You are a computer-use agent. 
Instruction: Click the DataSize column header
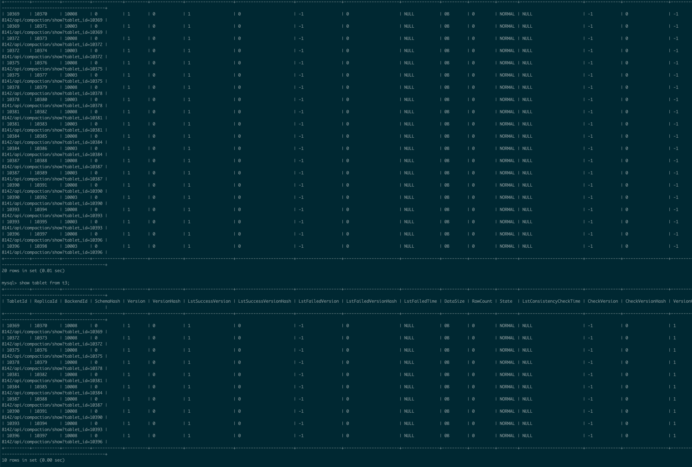point(454,301)
